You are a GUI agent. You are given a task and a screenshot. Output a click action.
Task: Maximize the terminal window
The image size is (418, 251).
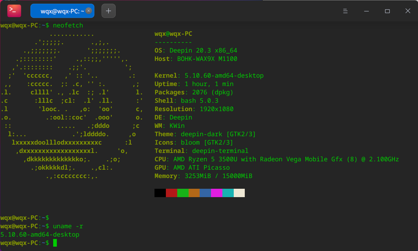click(x=387, y=11)
